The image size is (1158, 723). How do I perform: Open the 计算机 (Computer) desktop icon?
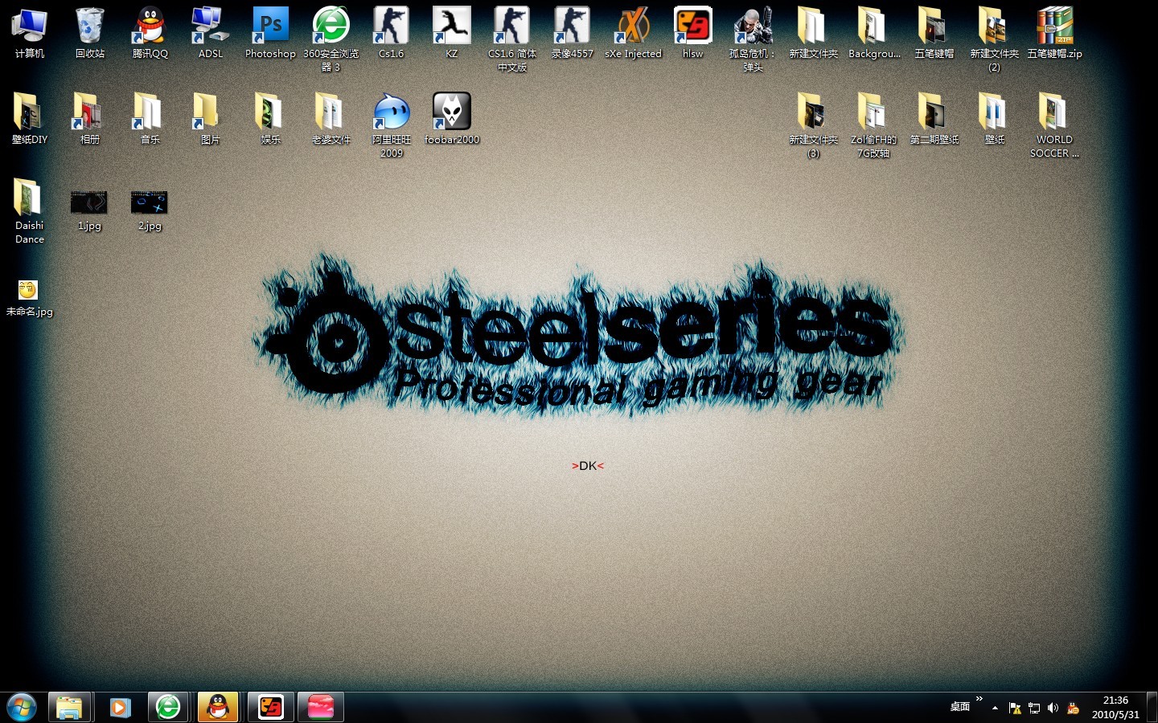coord(30,34)
